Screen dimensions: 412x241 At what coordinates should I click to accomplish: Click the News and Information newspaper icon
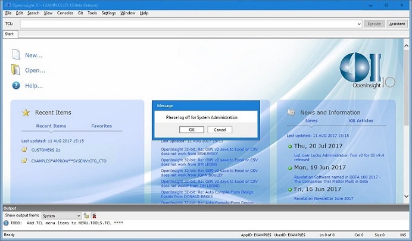coord(291,112)
